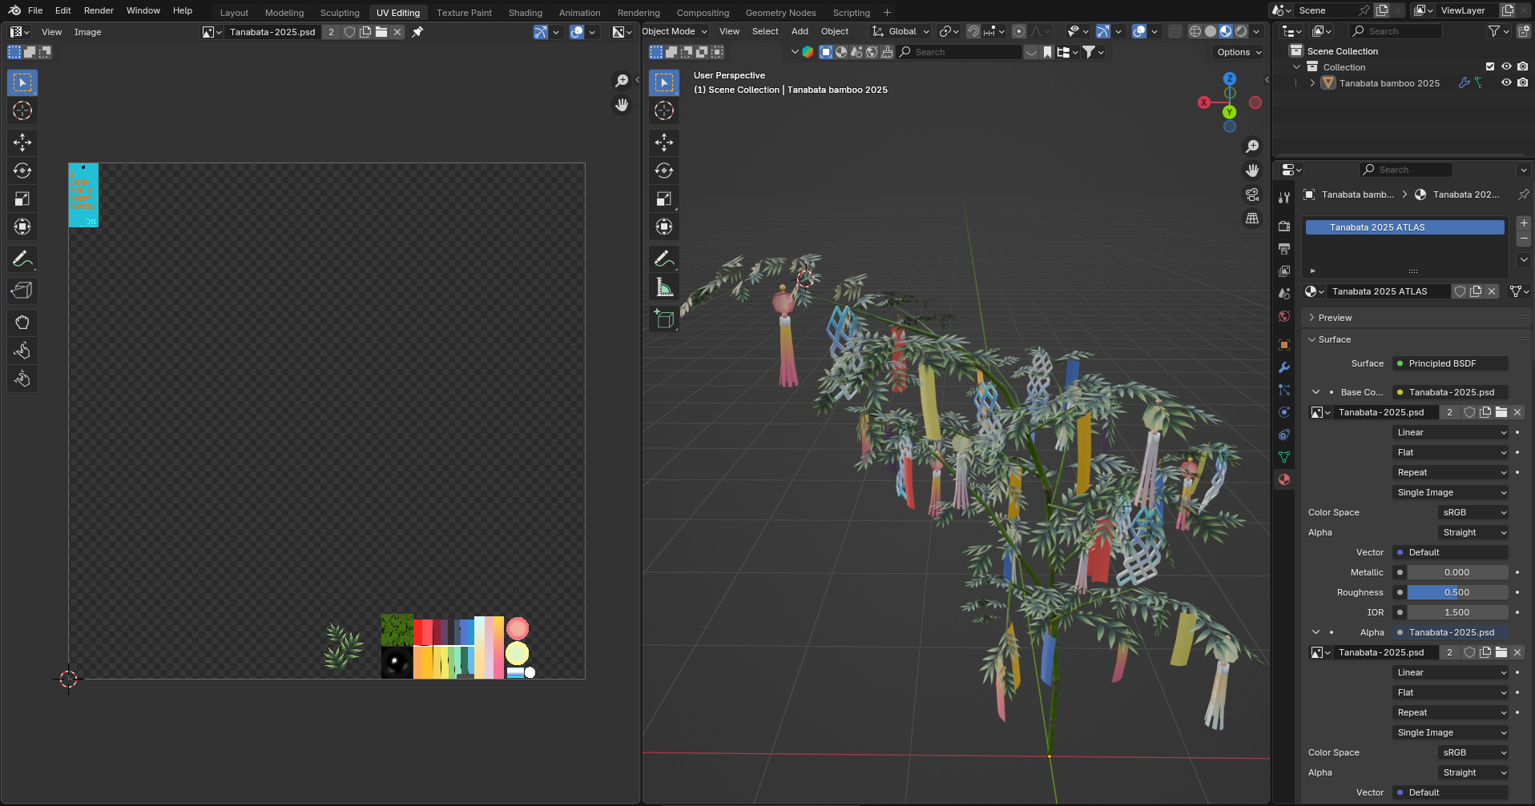Viewport: 1535px width, 806px height.
Task: Click the first Default vector button
Action: [1451, 552]
